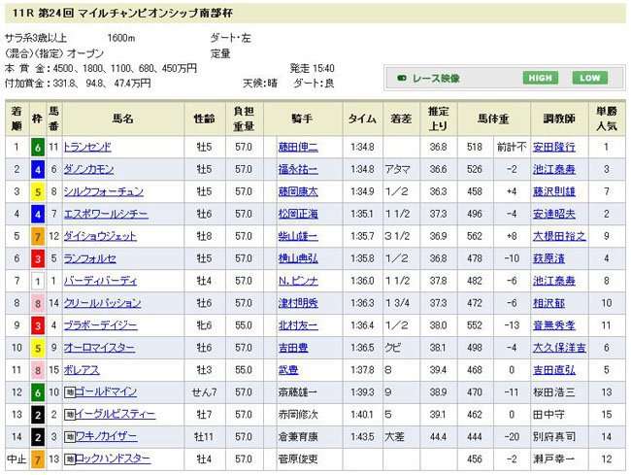Click the タイム column header
This screenshot has width=631, height=475.
click(362, 119)
